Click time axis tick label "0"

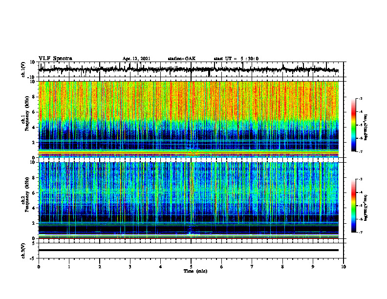39,267
